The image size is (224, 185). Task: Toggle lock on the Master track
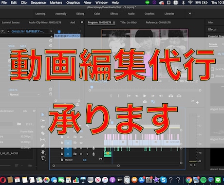(x=62, y=160)
